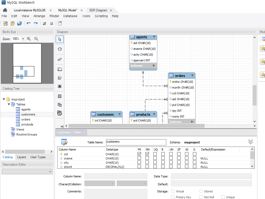Screen dimensions: 265x199
Task: Toggle the grid display icon
Action: tap(44, 24)
